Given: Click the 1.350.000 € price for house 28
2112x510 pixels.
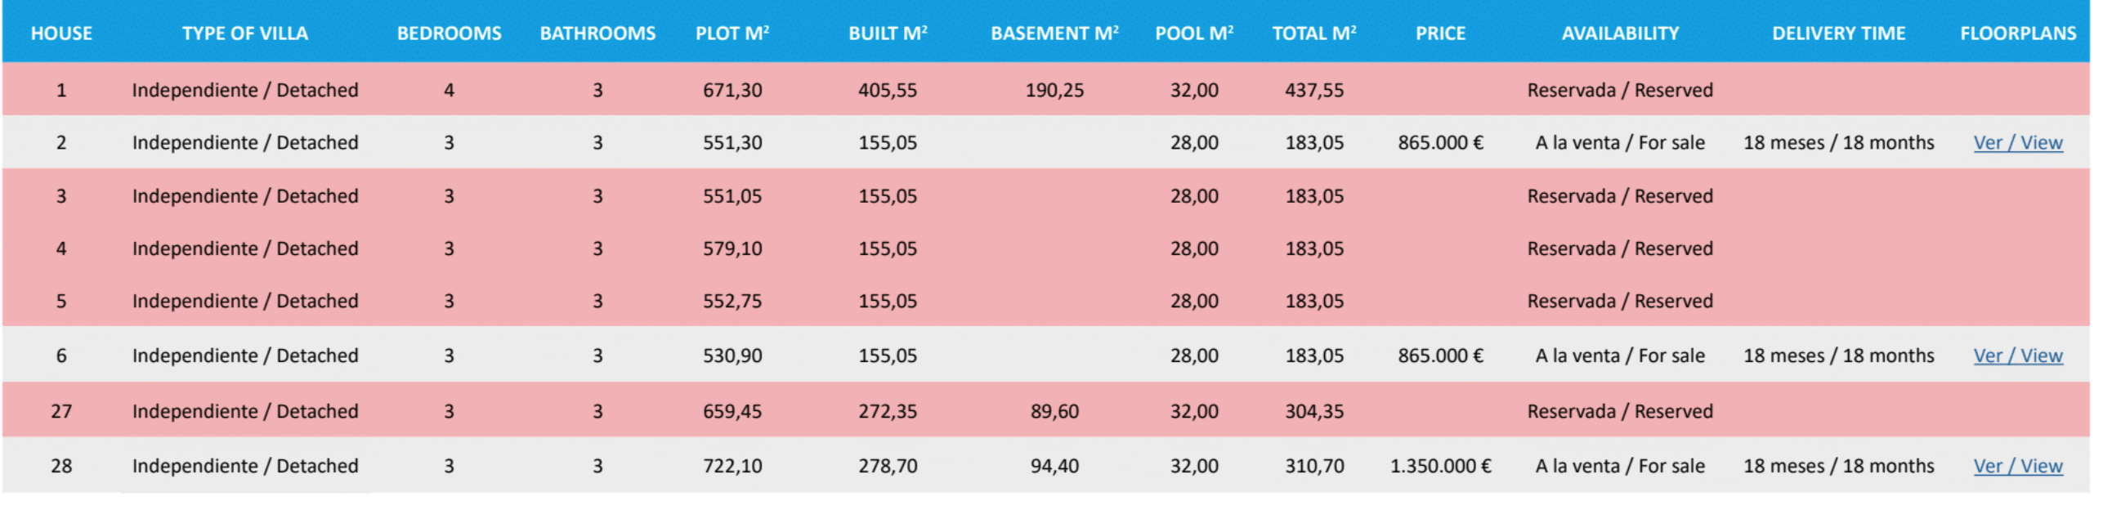Looking at the screenshot, I should coord(1440,466).
